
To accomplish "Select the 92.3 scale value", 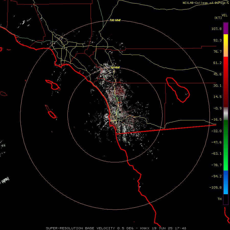I will pyautogui.click(x=217, y=40).
